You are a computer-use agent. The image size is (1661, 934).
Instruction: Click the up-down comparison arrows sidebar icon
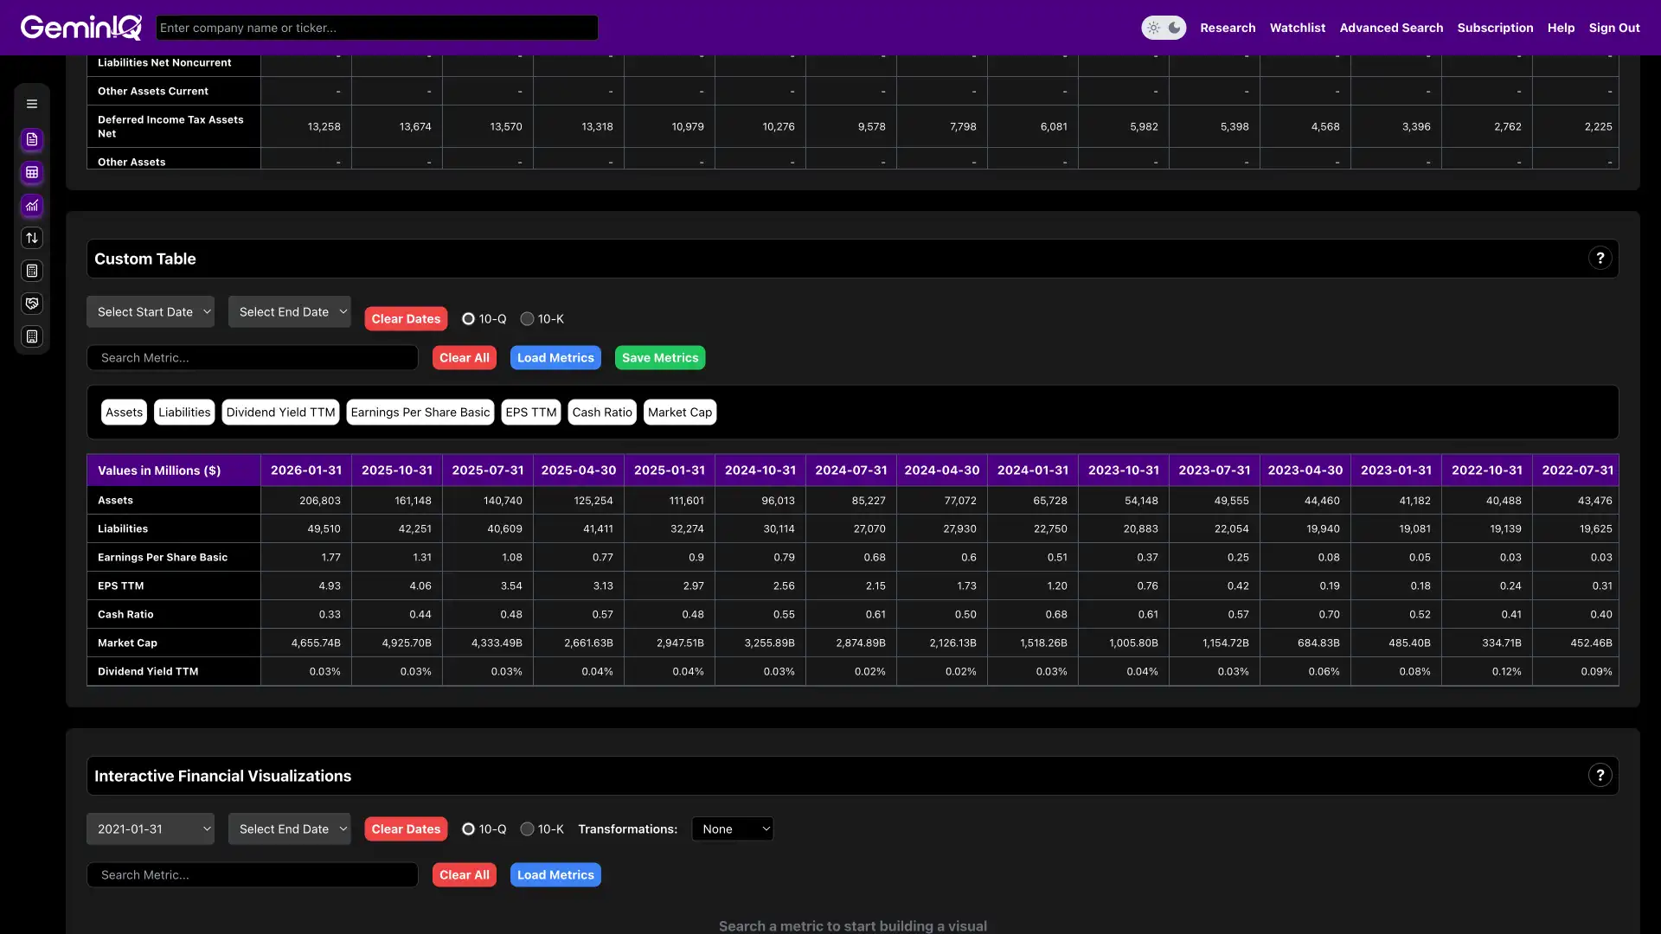tap(32, 238)
